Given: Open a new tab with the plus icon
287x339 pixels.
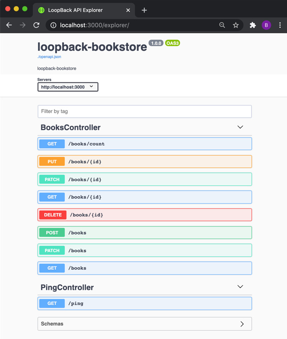Looking at the screenshot, I should click(x=144, y=10).
